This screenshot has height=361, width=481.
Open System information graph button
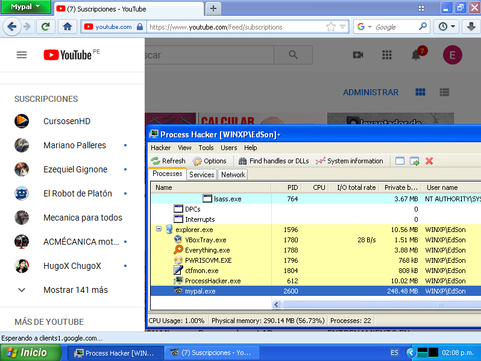click(x=350, y=161)
